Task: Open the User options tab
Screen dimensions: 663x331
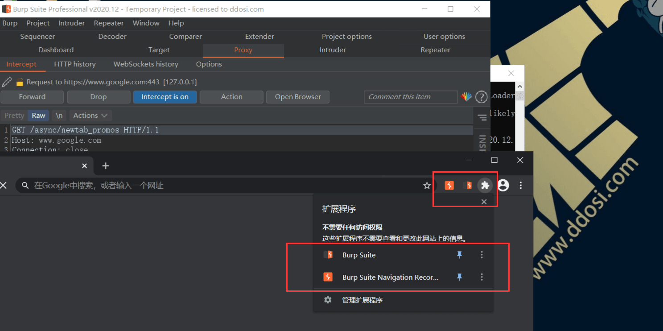Action: point(444,37)
